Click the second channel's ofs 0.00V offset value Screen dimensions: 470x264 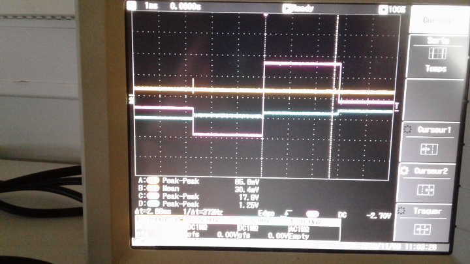point(212,235)
